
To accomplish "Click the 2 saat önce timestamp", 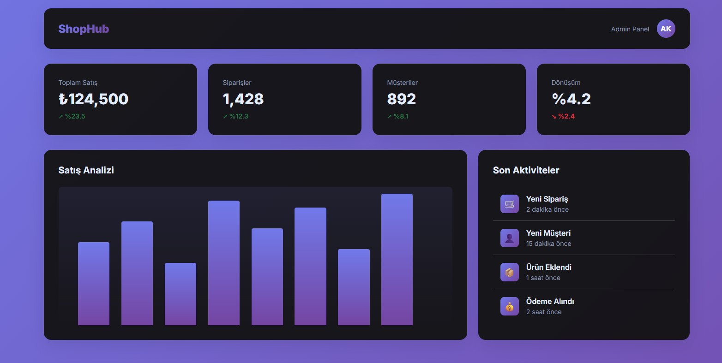I will 543,312.
